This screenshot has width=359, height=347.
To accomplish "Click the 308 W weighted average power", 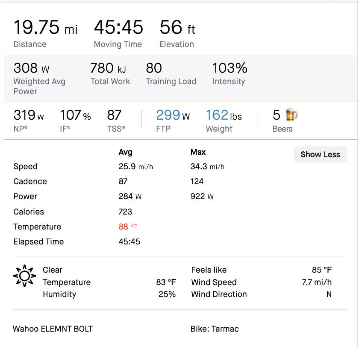I will coord(31,68).
